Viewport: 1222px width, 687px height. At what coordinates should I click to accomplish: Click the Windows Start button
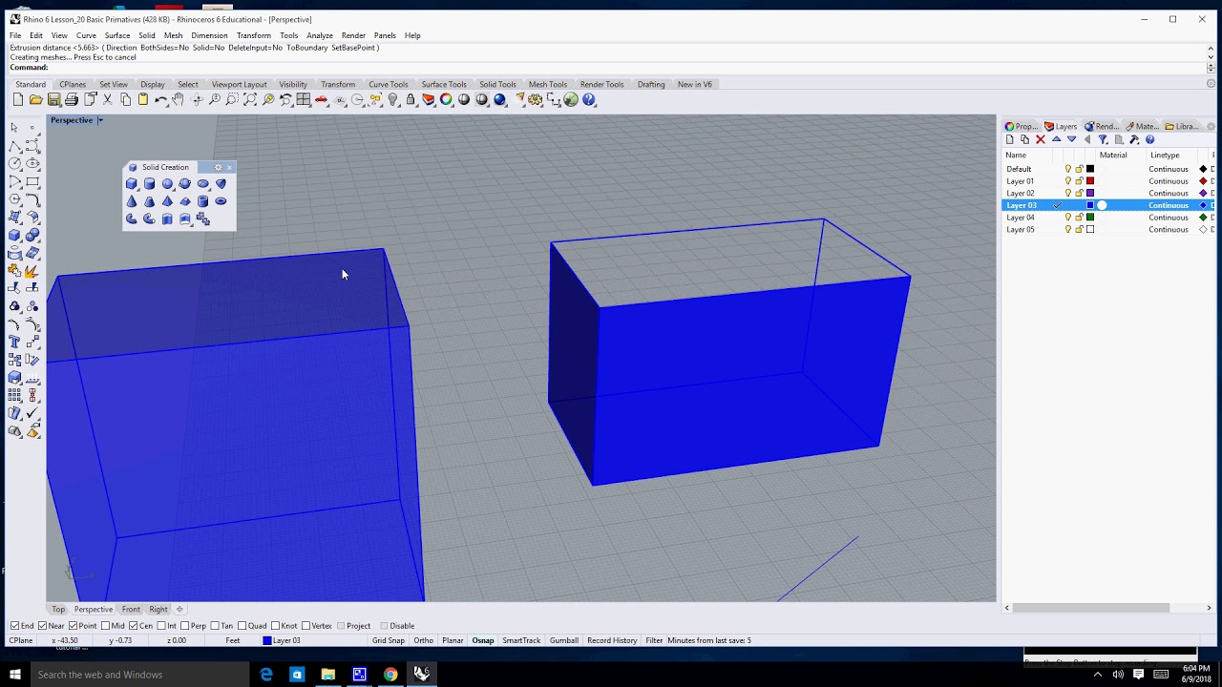click(15, 675)
